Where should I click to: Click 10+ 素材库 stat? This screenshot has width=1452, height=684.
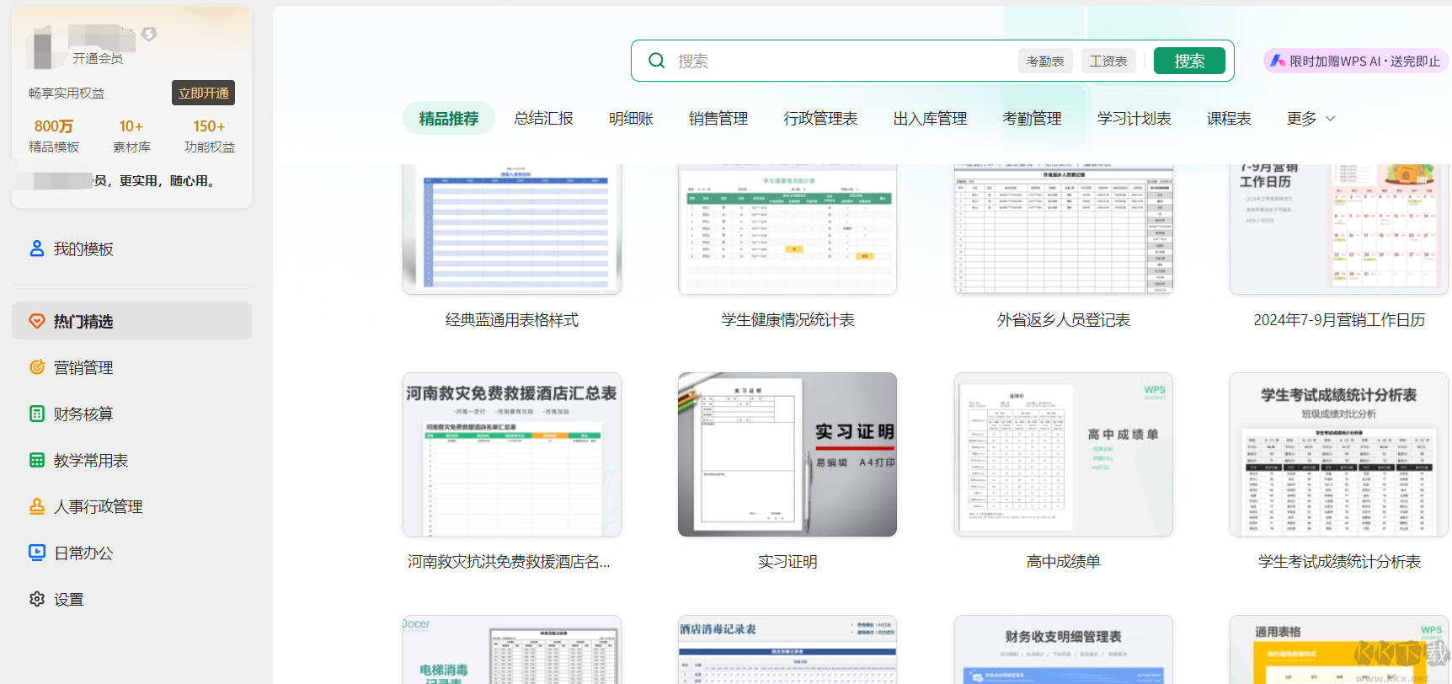(x=131, y=136)
